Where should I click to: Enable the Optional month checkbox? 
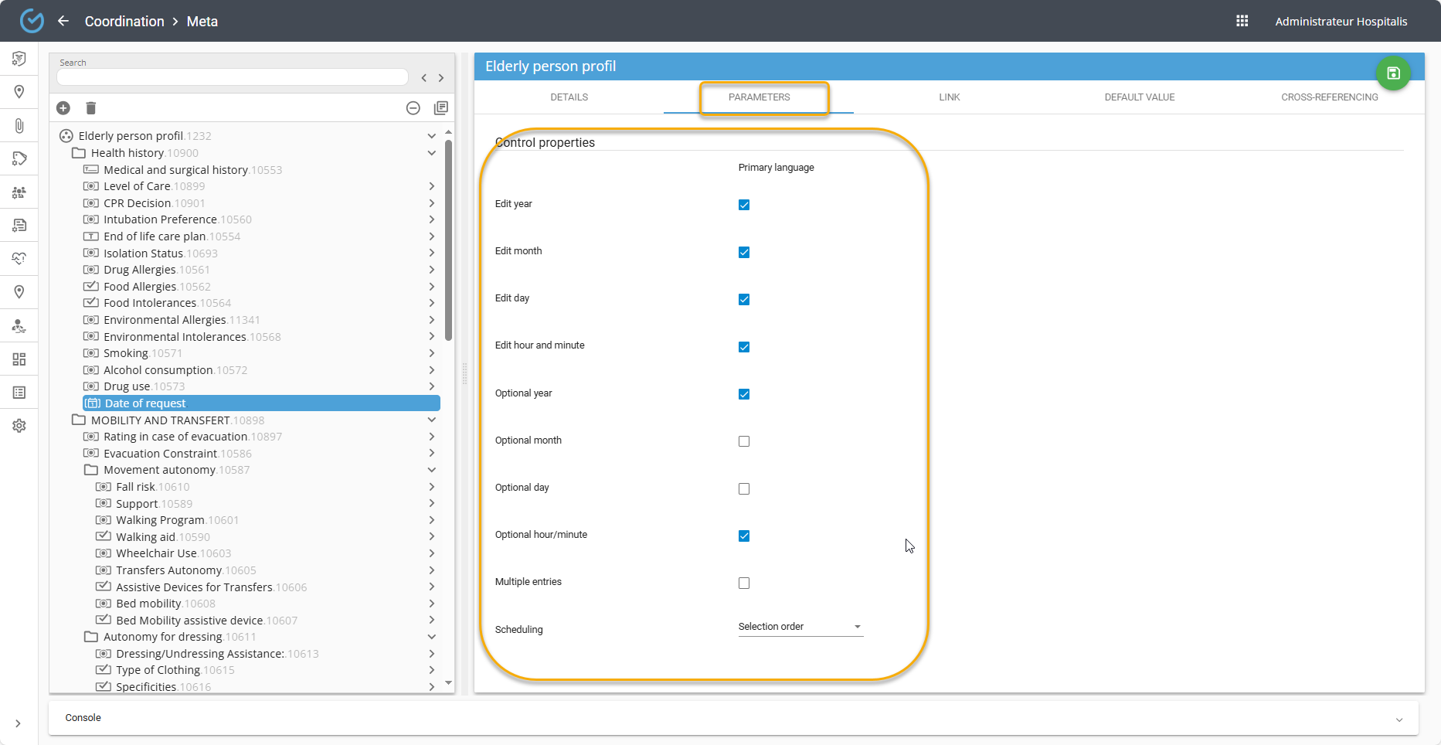tap(744, 441)
